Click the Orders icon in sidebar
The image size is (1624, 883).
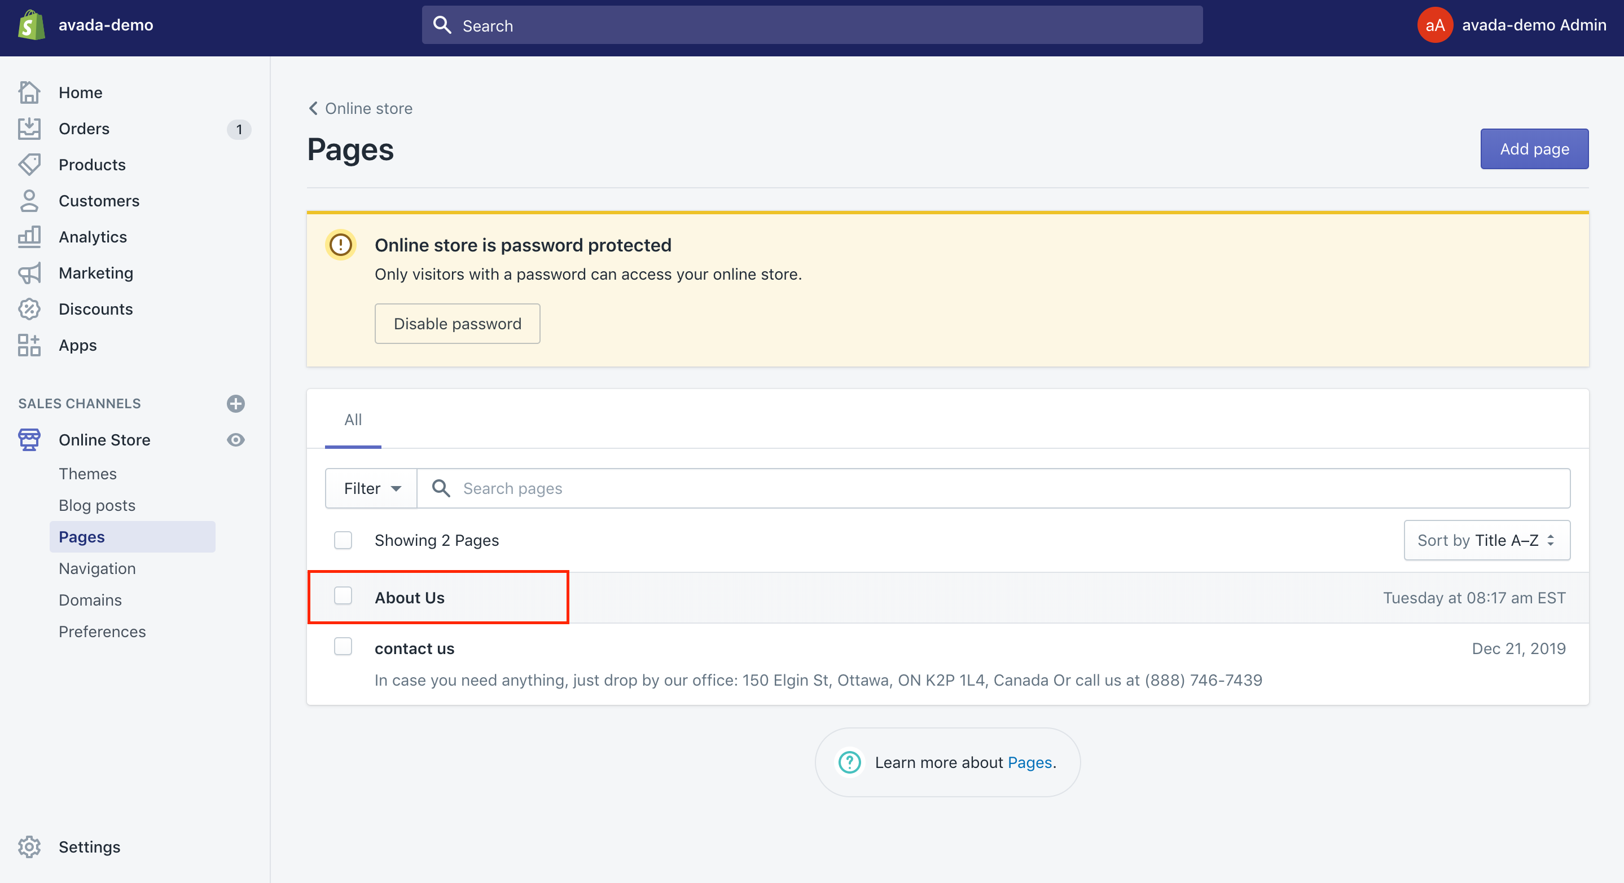click(x=29, y=129)
